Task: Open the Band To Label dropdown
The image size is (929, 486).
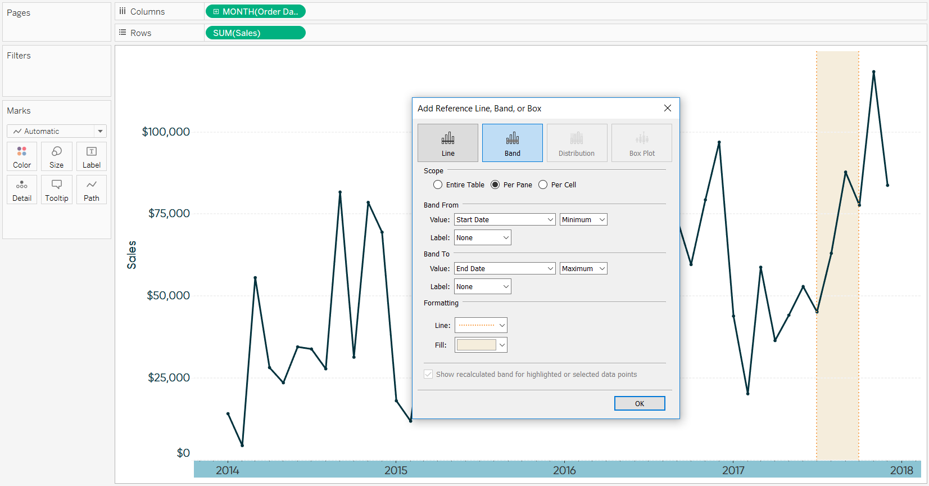Action: point(483,286)
